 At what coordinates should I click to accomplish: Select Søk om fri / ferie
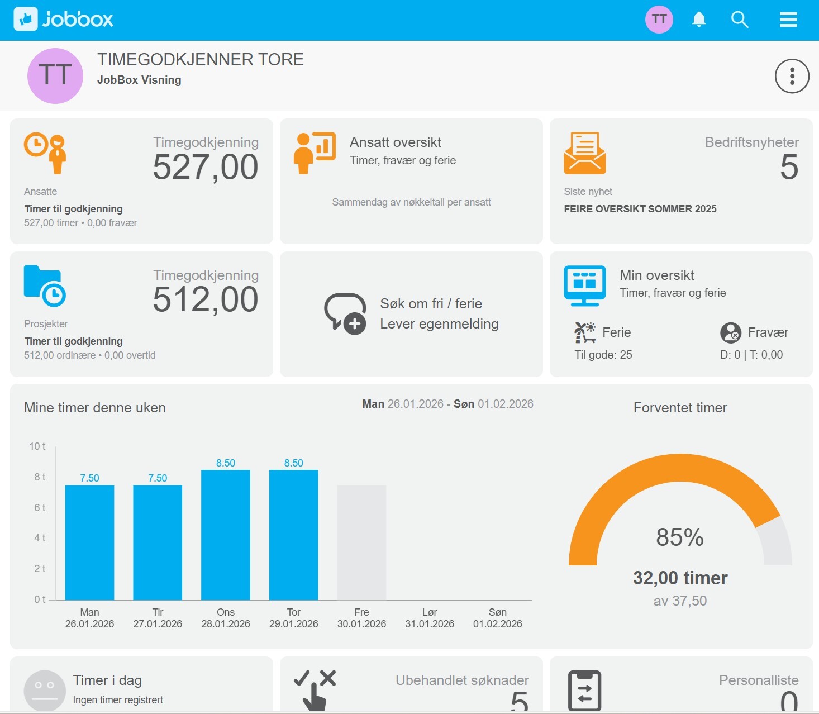(x=431, y=304)
